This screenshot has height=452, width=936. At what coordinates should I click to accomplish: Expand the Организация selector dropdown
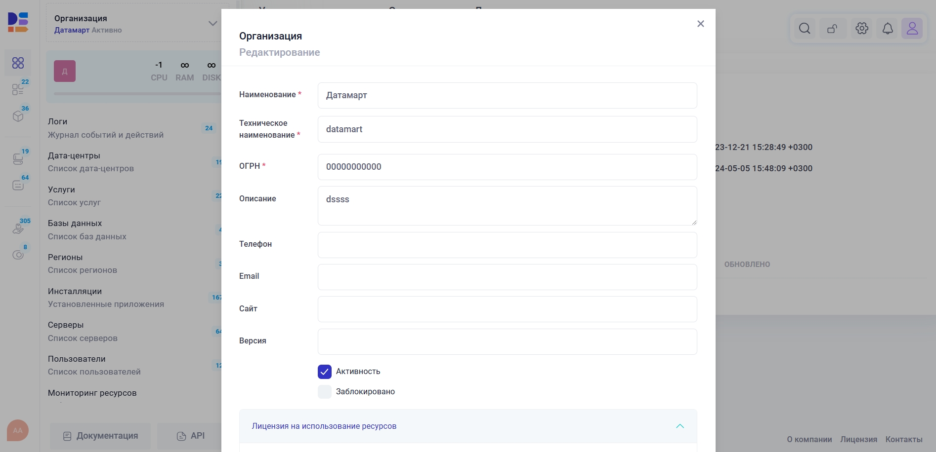213,24
